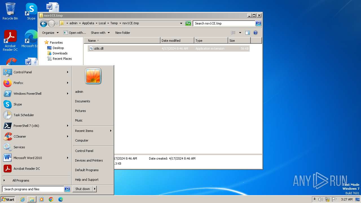
Task: Click AppData in address breadcrumb
Action: coord(88,23)
